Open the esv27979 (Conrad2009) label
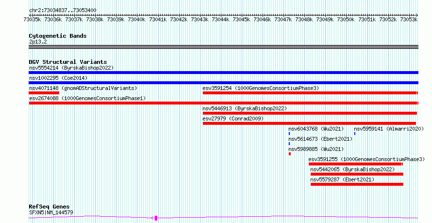 click(x=233, y=119)
